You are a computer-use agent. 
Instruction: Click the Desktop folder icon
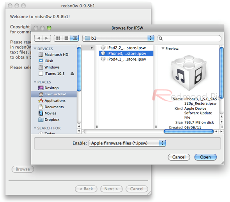pos(41,88)
